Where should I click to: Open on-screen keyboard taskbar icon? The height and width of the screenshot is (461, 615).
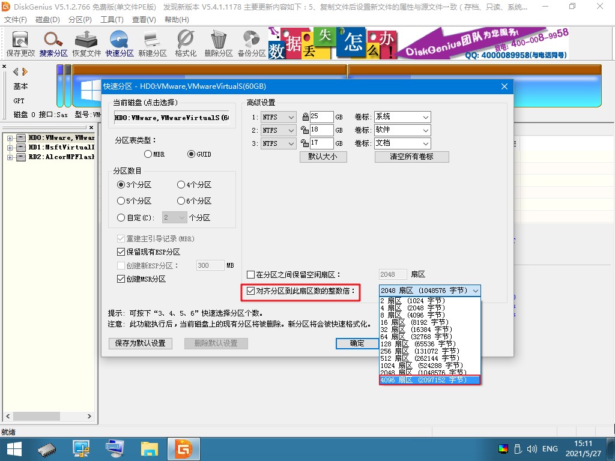(x=115, y=449)
